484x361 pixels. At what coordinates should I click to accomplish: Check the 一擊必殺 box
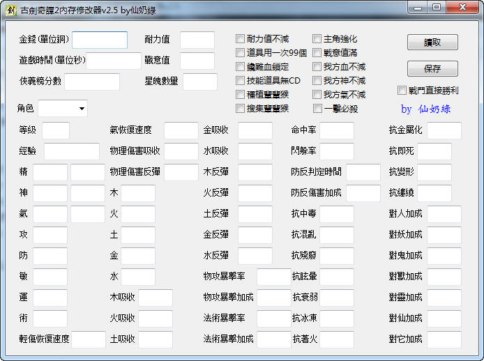coord(317,109)
